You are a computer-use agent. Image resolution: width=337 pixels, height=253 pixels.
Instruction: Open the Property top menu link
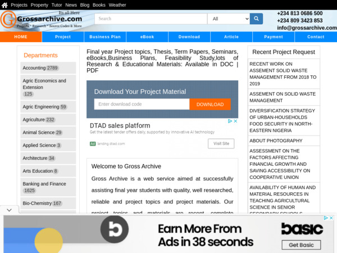[39, 5]
